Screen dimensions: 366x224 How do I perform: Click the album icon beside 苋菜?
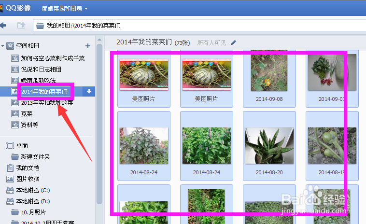15,113
